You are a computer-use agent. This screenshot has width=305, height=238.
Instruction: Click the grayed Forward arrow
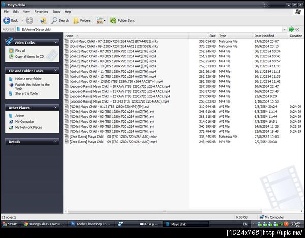tap(29, 21)
